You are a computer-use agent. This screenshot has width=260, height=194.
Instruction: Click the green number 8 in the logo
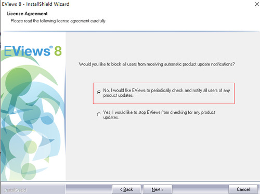(x=58, y=51)
